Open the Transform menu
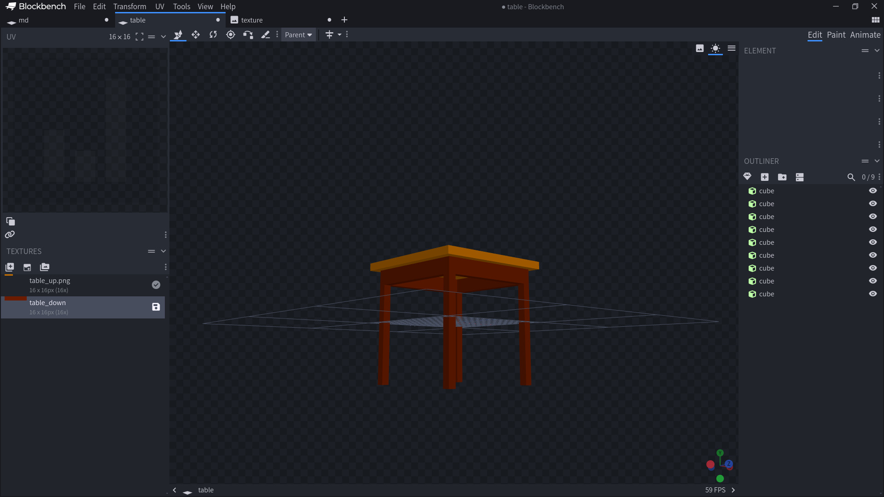The width and height of the screenshot is (884, 497). click(129, 6)
